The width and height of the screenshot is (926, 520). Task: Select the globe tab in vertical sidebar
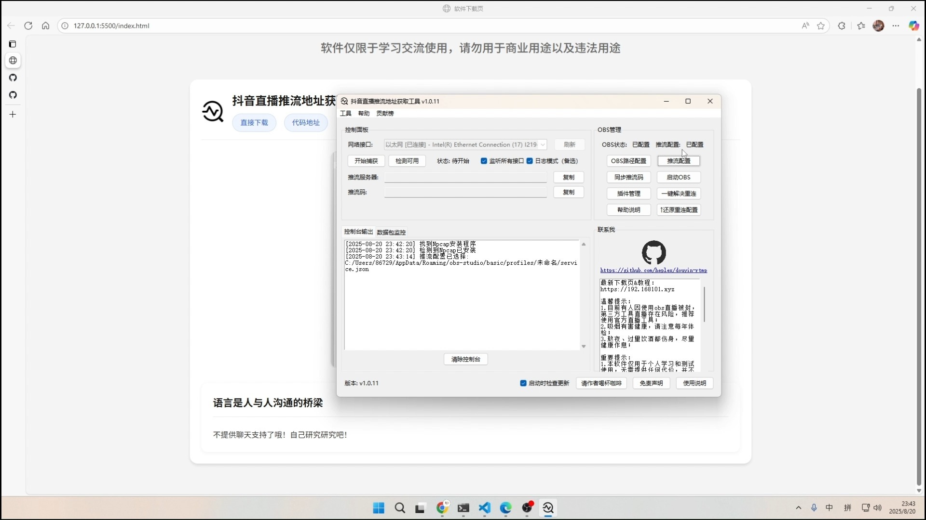[x=13, y=60]
